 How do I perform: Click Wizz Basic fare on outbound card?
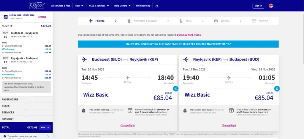click(x=96, y=95)
